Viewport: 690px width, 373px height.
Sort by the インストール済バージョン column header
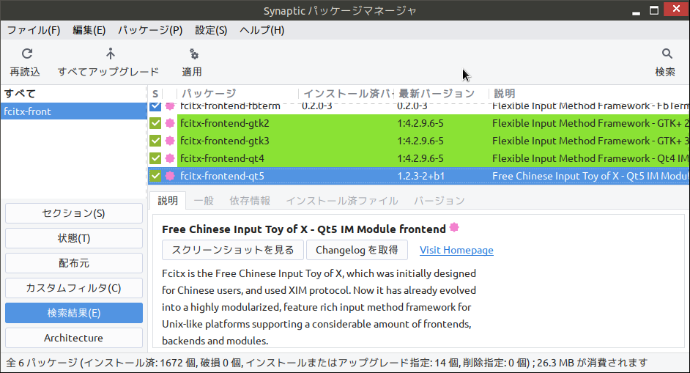pos(346,93)
